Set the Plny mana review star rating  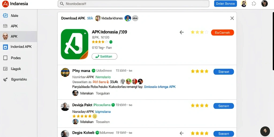(200, 71)
